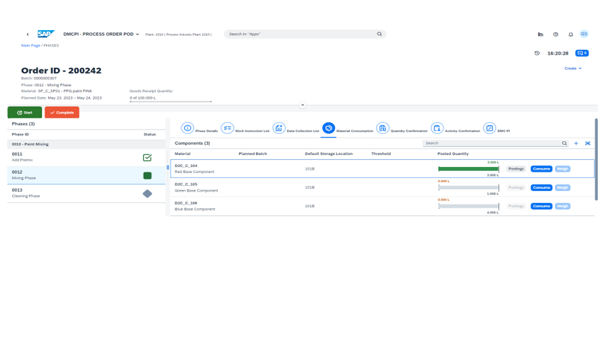Open the Activity Confirmation icon

[437, 128]
